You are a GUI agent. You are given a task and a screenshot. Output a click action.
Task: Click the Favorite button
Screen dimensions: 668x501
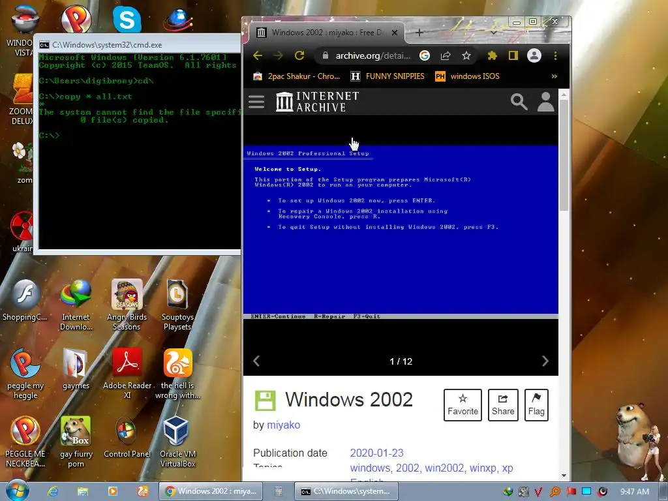pyautogui.click(x=463, y=404)
